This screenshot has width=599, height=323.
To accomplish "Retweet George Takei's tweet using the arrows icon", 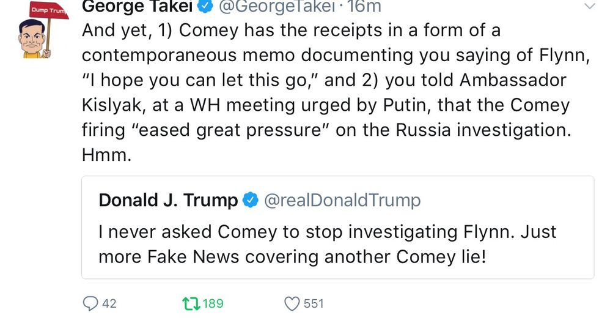I will coord(189,303).
